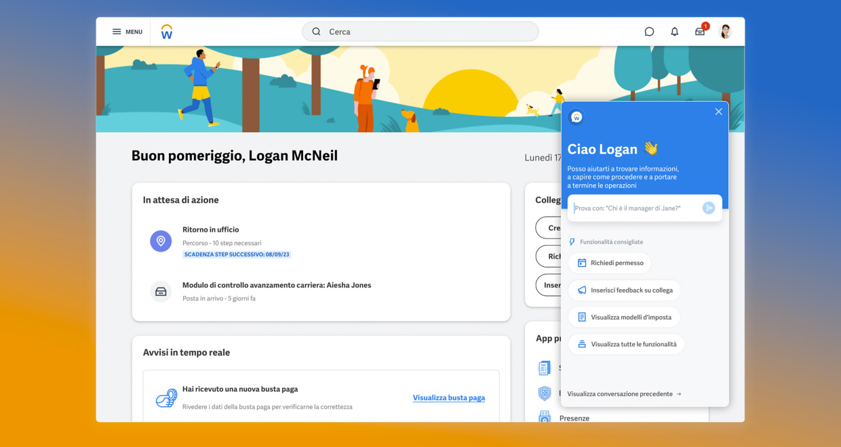Open the user profile avatar
Viewport: 841px width, 447px height.
[x=725, y=32]
